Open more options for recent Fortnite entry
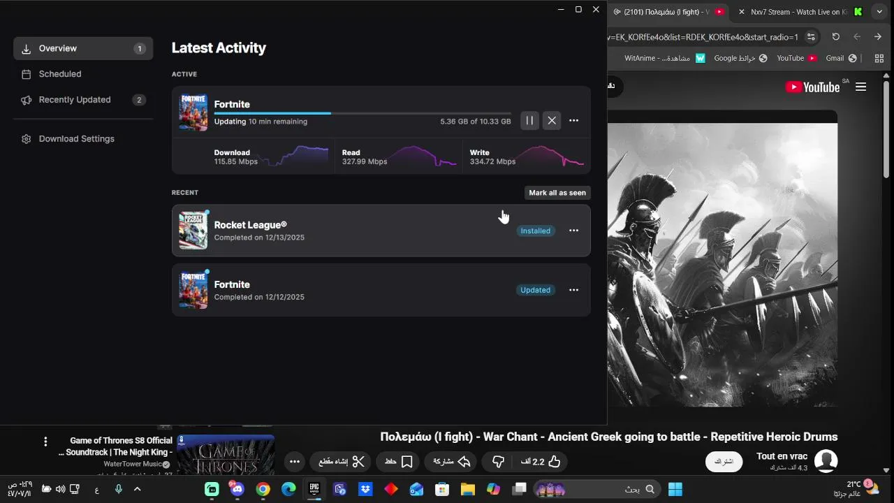The width and height of the screenshot is (894, 503). point(573,290)
